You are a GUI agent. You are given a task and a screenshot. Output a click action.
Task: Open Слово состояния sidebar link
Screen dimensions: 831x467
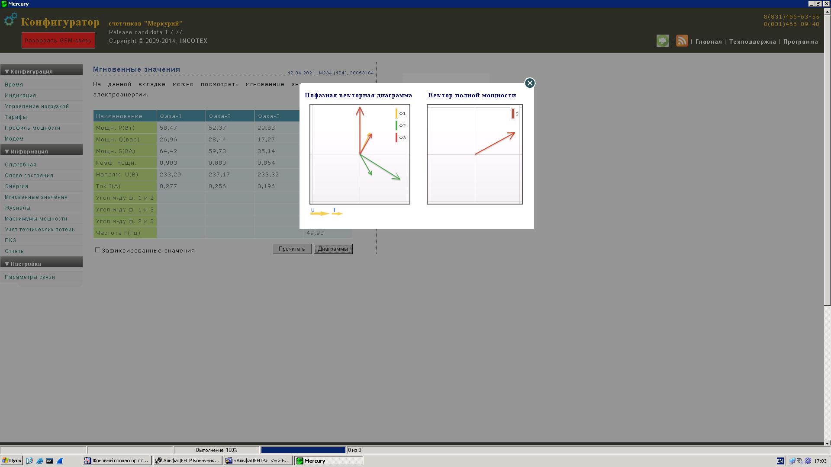coord(29,176)
